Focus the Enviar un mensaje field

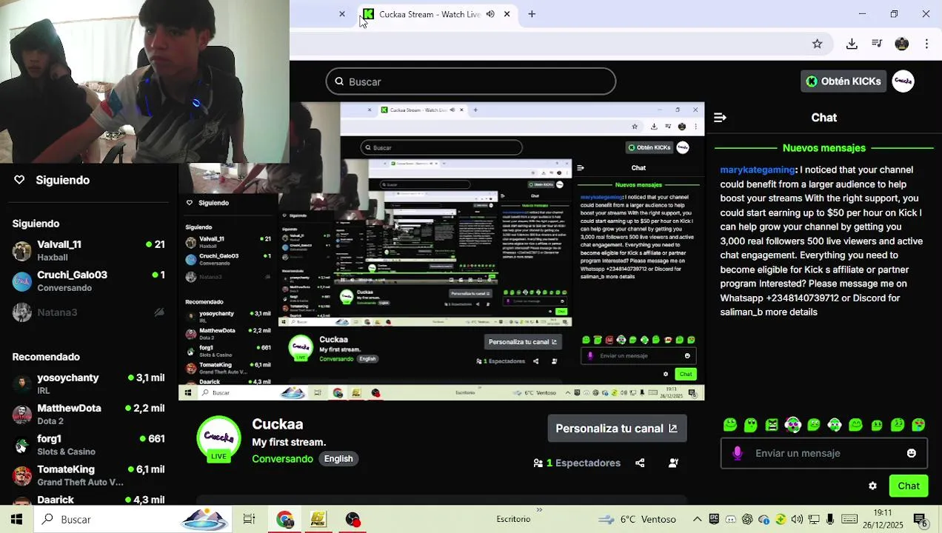824,453
